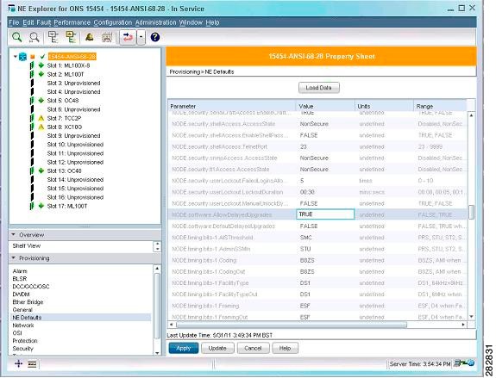Image resolution: width=496 pixels, height=378 pixels.
Task: Click Provisioning list down scroll arrow
Action: click(x=157, y=353)
